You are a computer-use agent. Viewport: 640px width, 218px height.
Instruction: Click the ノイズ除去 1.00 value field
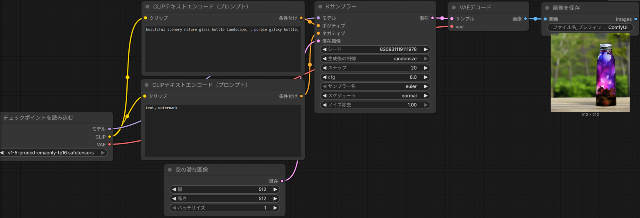coord(375,105)
